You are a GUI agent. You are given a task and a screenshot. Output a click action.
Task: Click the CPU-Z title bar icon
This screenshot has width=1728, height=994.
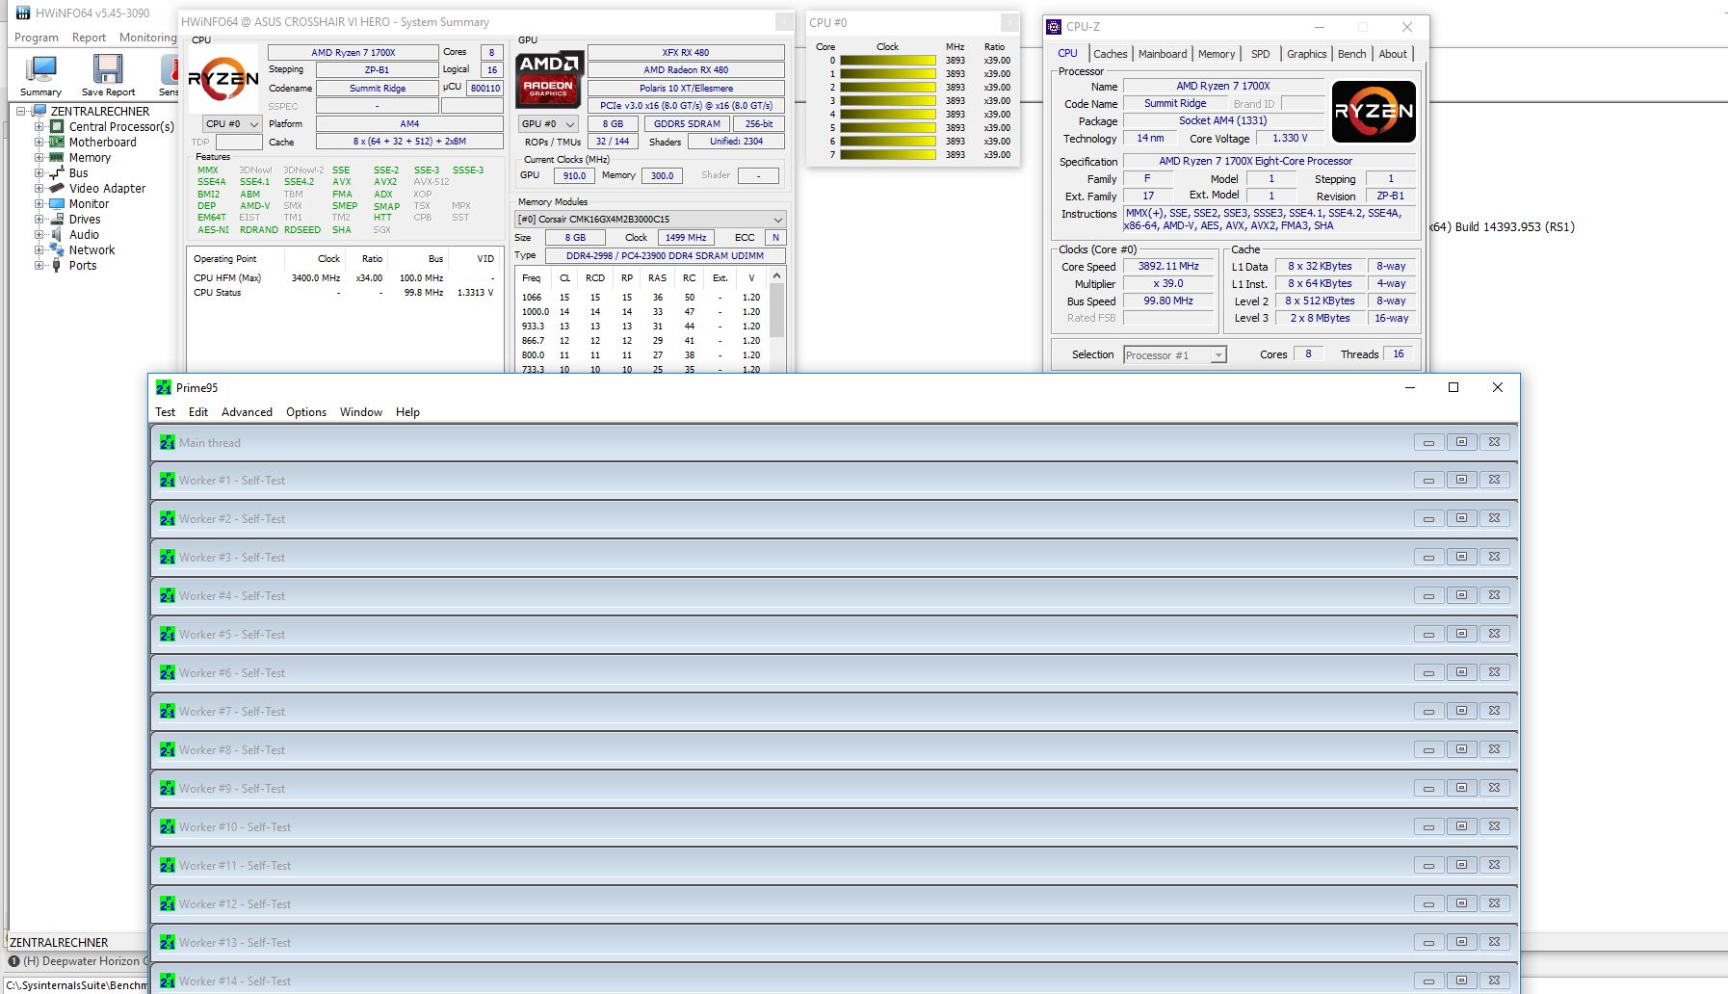pos(1054,27)
